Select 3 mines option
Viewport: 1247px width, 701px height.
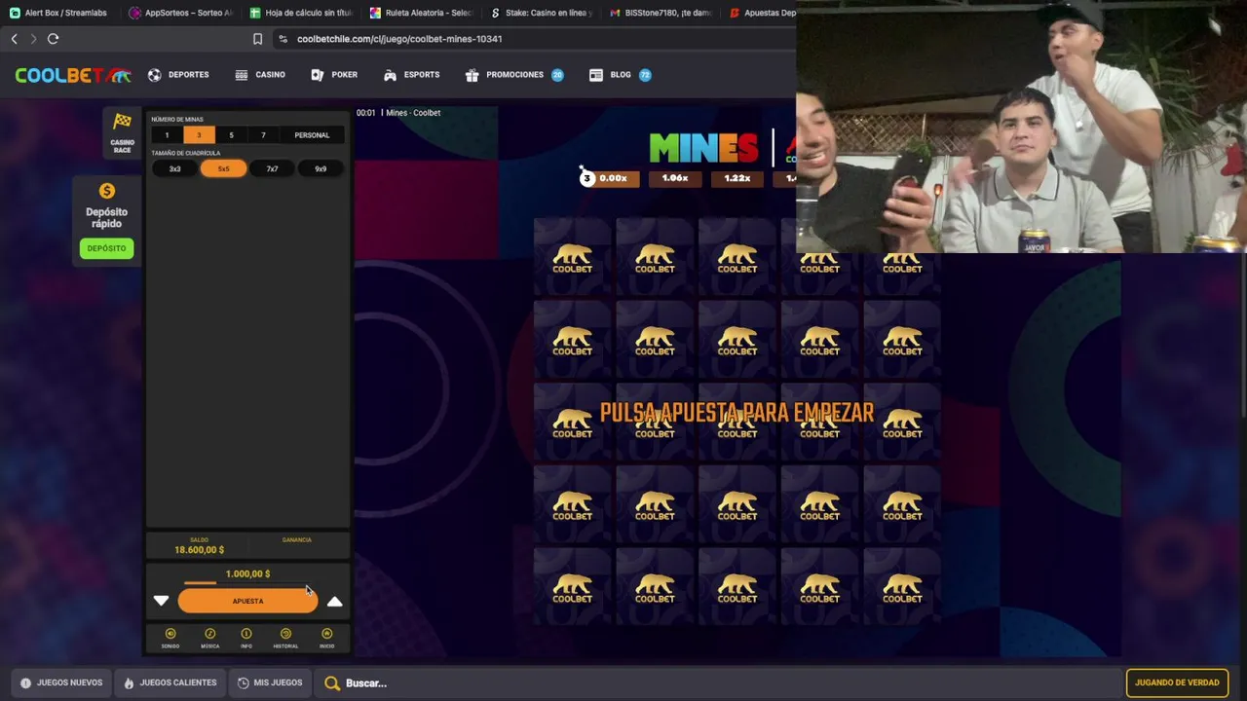[x=199, y=135]
